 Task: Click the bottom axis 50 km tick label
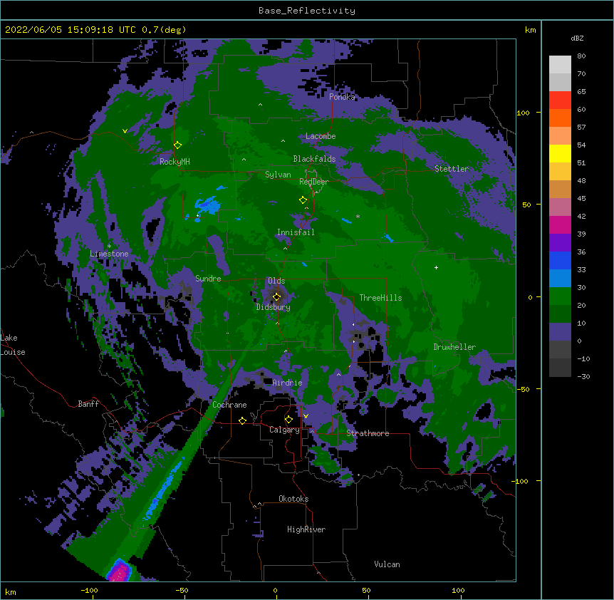[367, 590]
